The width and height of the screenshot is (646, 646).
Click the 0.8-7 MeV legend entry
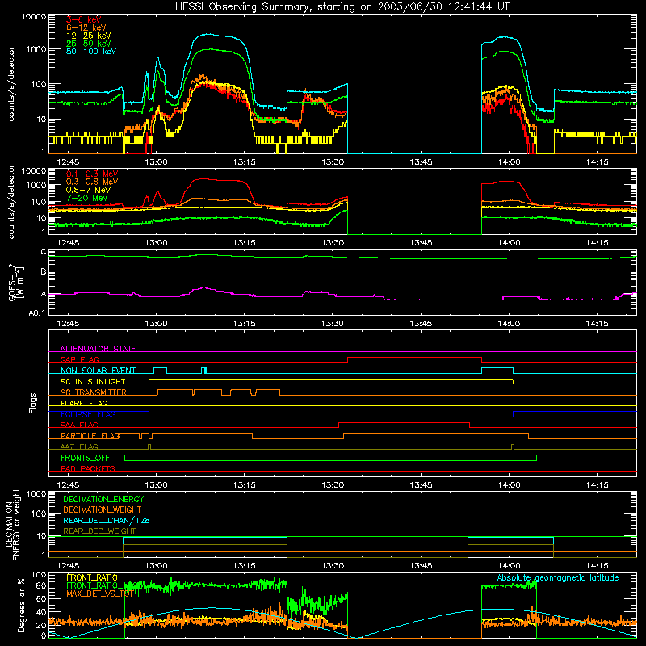(x=89, y=190)
